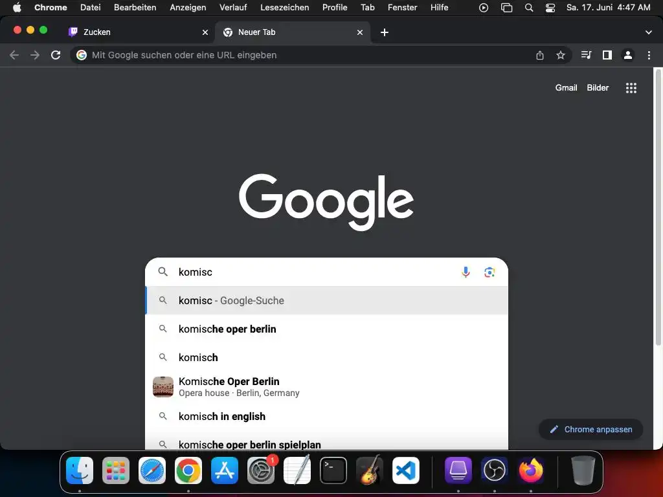
Task: Open Visual Studio Code from the dock
Action: (x=405, y=470)
